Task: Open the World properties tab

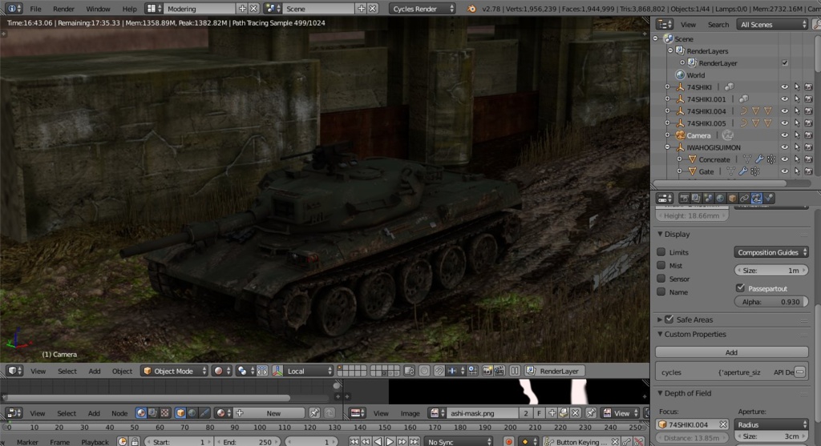Action: pos(720,198)
